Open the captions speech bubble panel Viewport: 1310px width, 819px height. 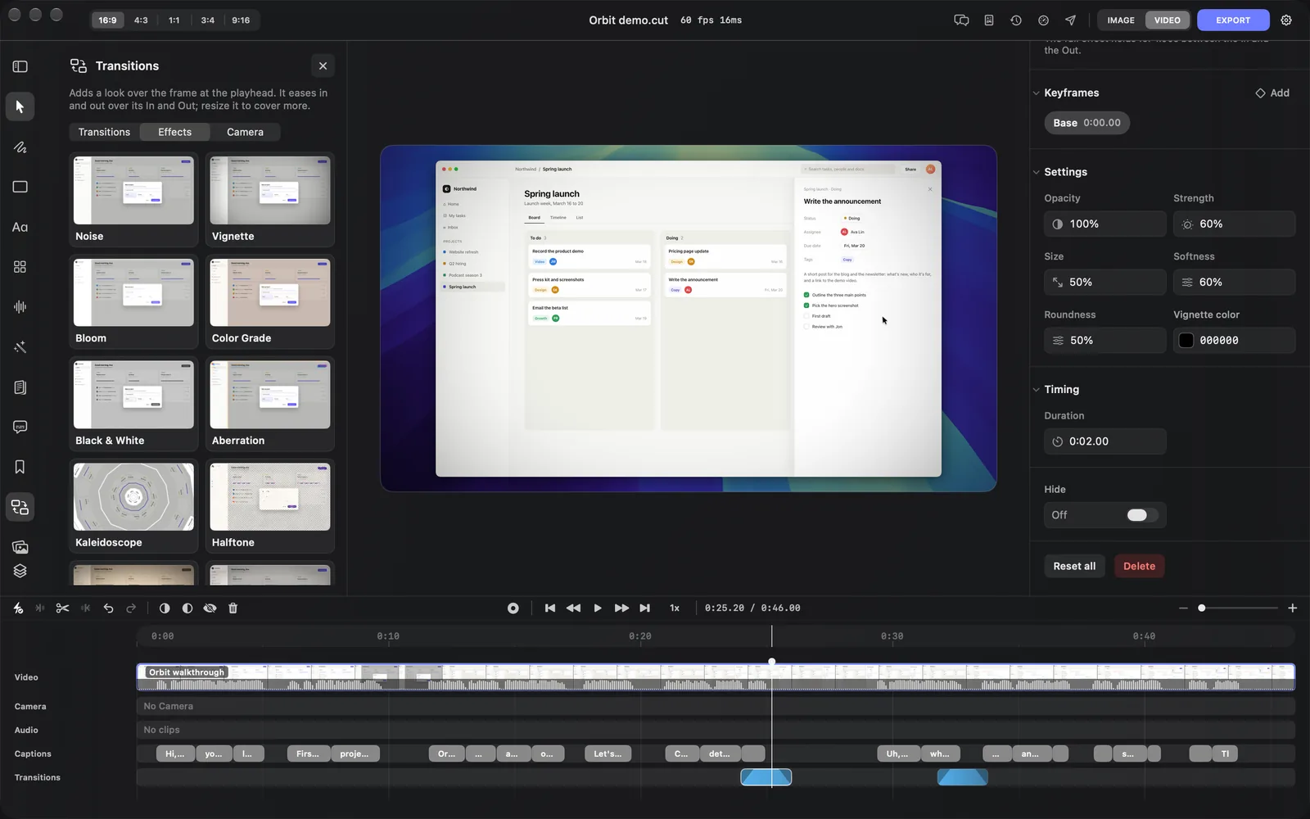pos(20,427)
